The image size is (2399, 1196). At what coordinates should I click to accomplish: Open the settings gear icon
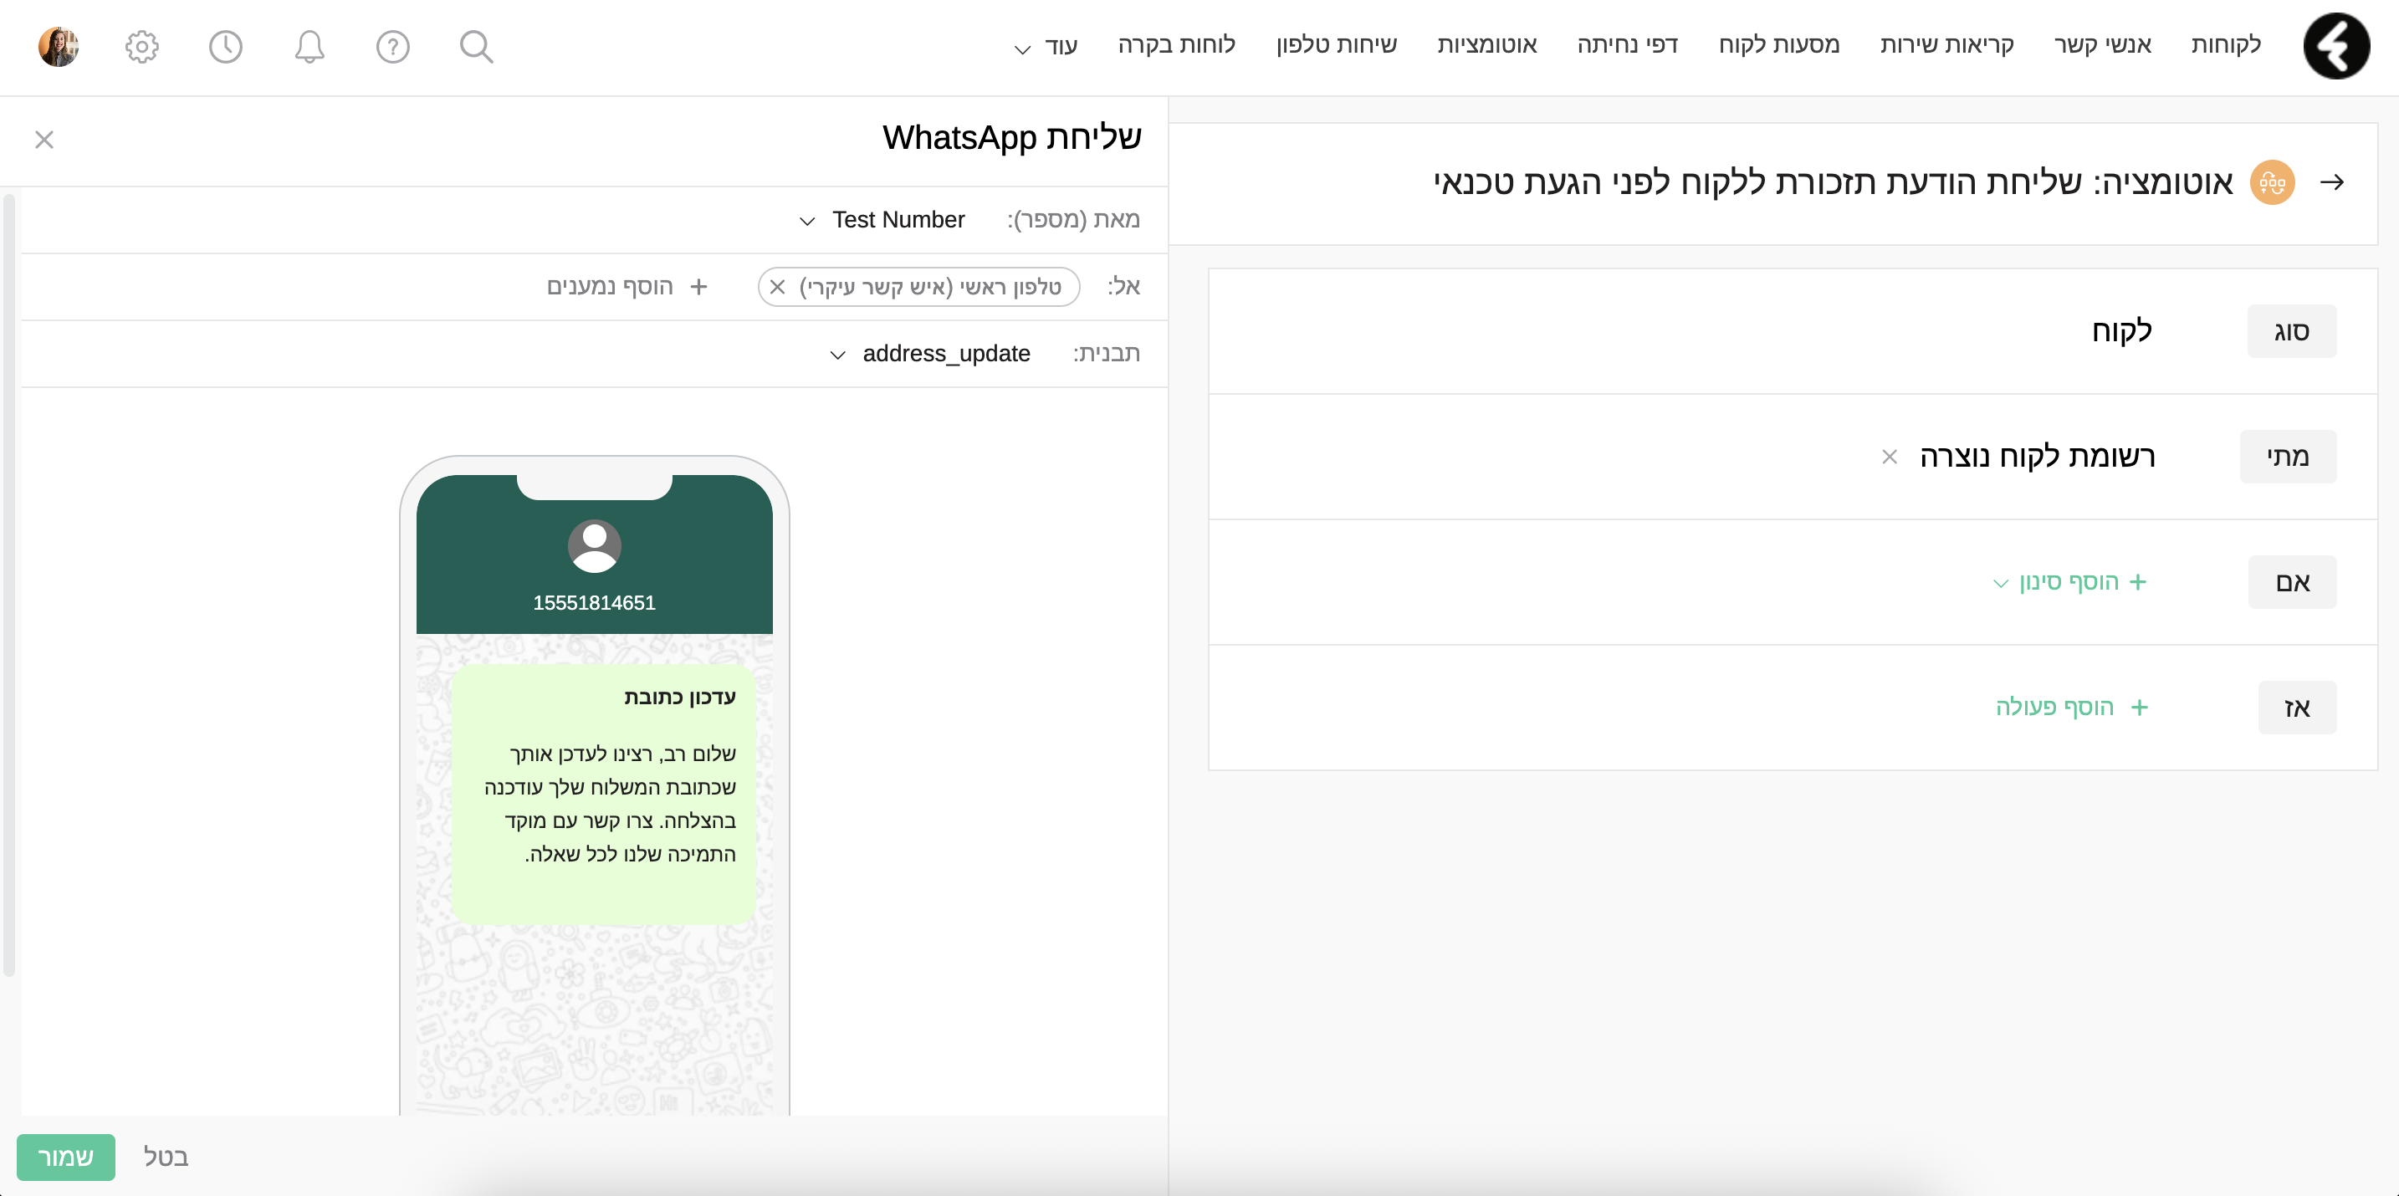(141, 47)
